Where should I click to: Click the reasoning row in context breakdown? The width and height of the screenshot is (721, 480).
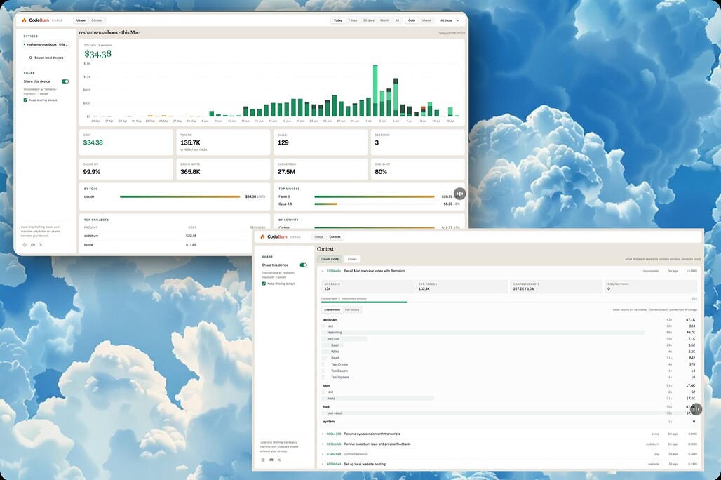pyautogui.click(x=508, y=332)
